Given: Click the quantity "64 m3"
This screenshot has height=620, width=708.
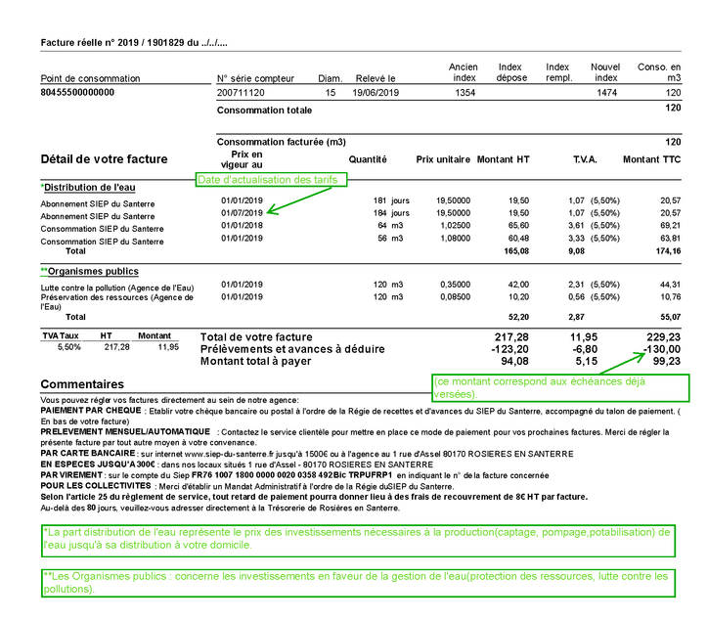Looking at the screenshot, I should coord(390,225).
